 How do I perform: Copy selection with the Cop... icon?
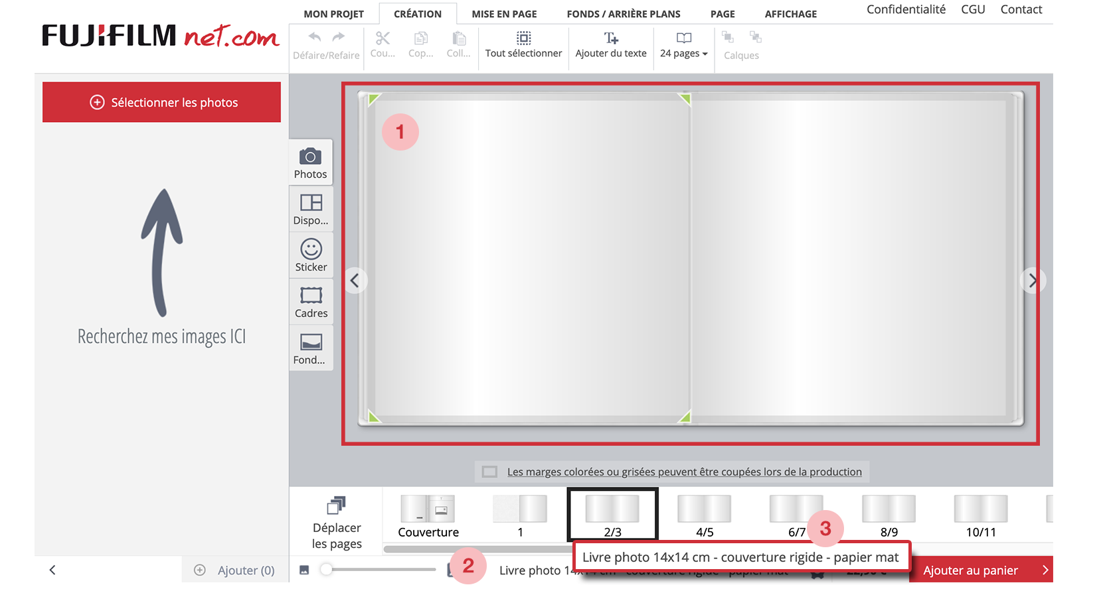421,44
